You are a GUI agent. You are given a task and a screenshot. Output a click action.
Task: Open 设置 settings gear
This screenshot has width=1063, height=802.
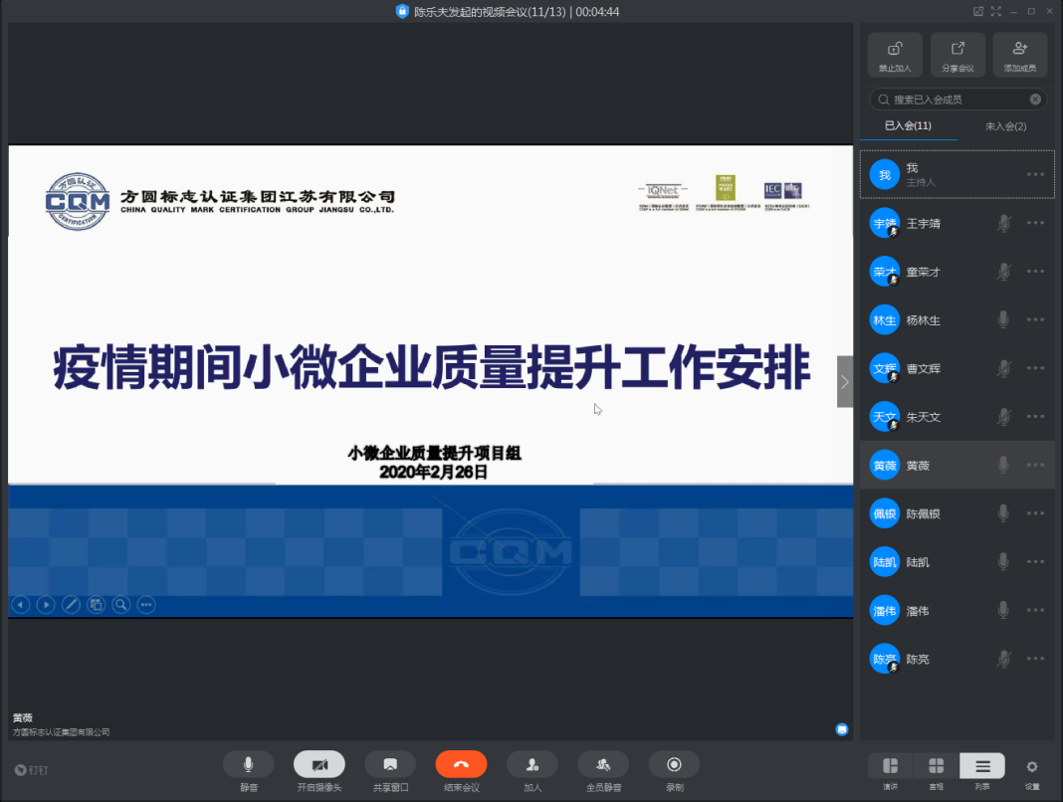coord(1032,766)
